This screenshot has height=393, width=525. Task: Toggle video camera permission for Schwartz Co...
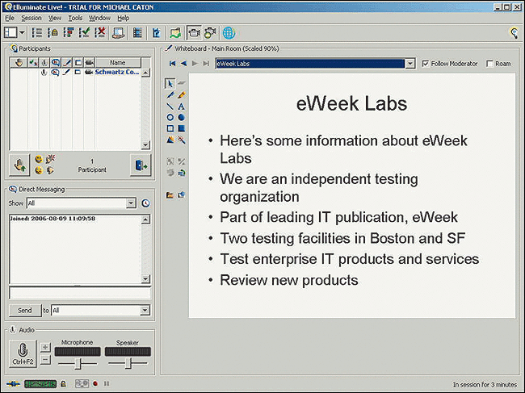89,73
